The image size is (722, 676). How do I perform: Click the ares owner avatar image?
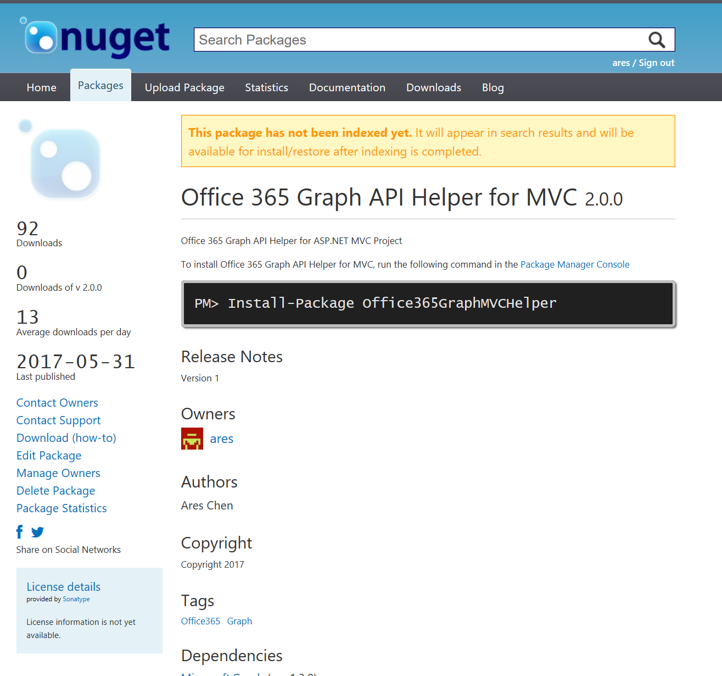(x=192, y=439)
